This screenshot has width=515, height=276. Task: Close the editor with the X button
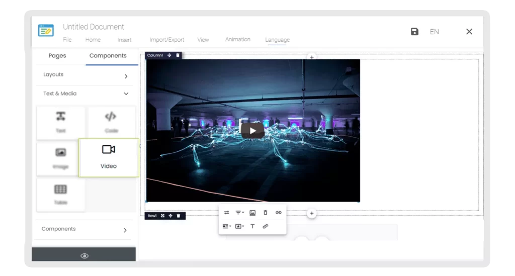[469, 32]
